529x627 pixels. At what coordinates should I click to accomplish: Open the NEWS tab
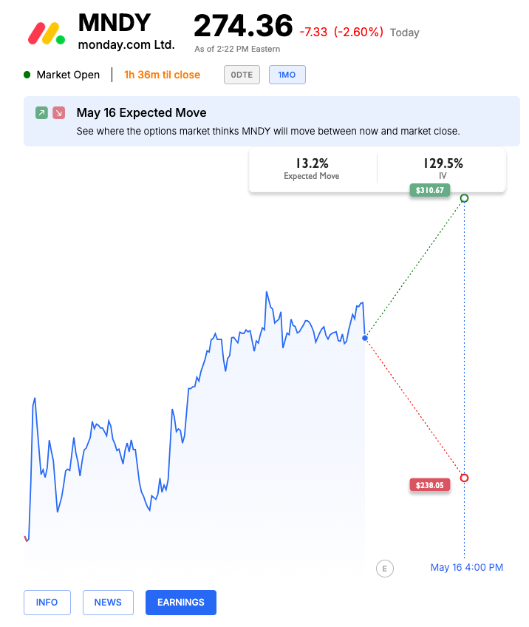[x=108, y=602]
